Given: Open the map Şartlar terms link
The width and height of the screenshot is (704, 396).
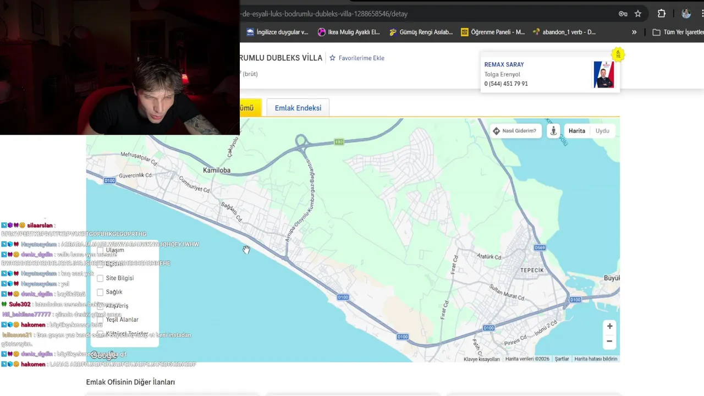Looking at the screenshot, I should click(562, 359).
